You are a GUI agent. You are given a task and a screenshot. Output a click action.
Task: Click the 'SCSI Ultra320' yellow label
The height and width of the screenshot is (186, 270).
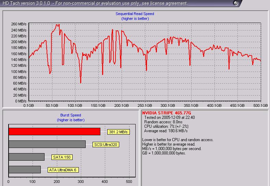pos(106,145)
